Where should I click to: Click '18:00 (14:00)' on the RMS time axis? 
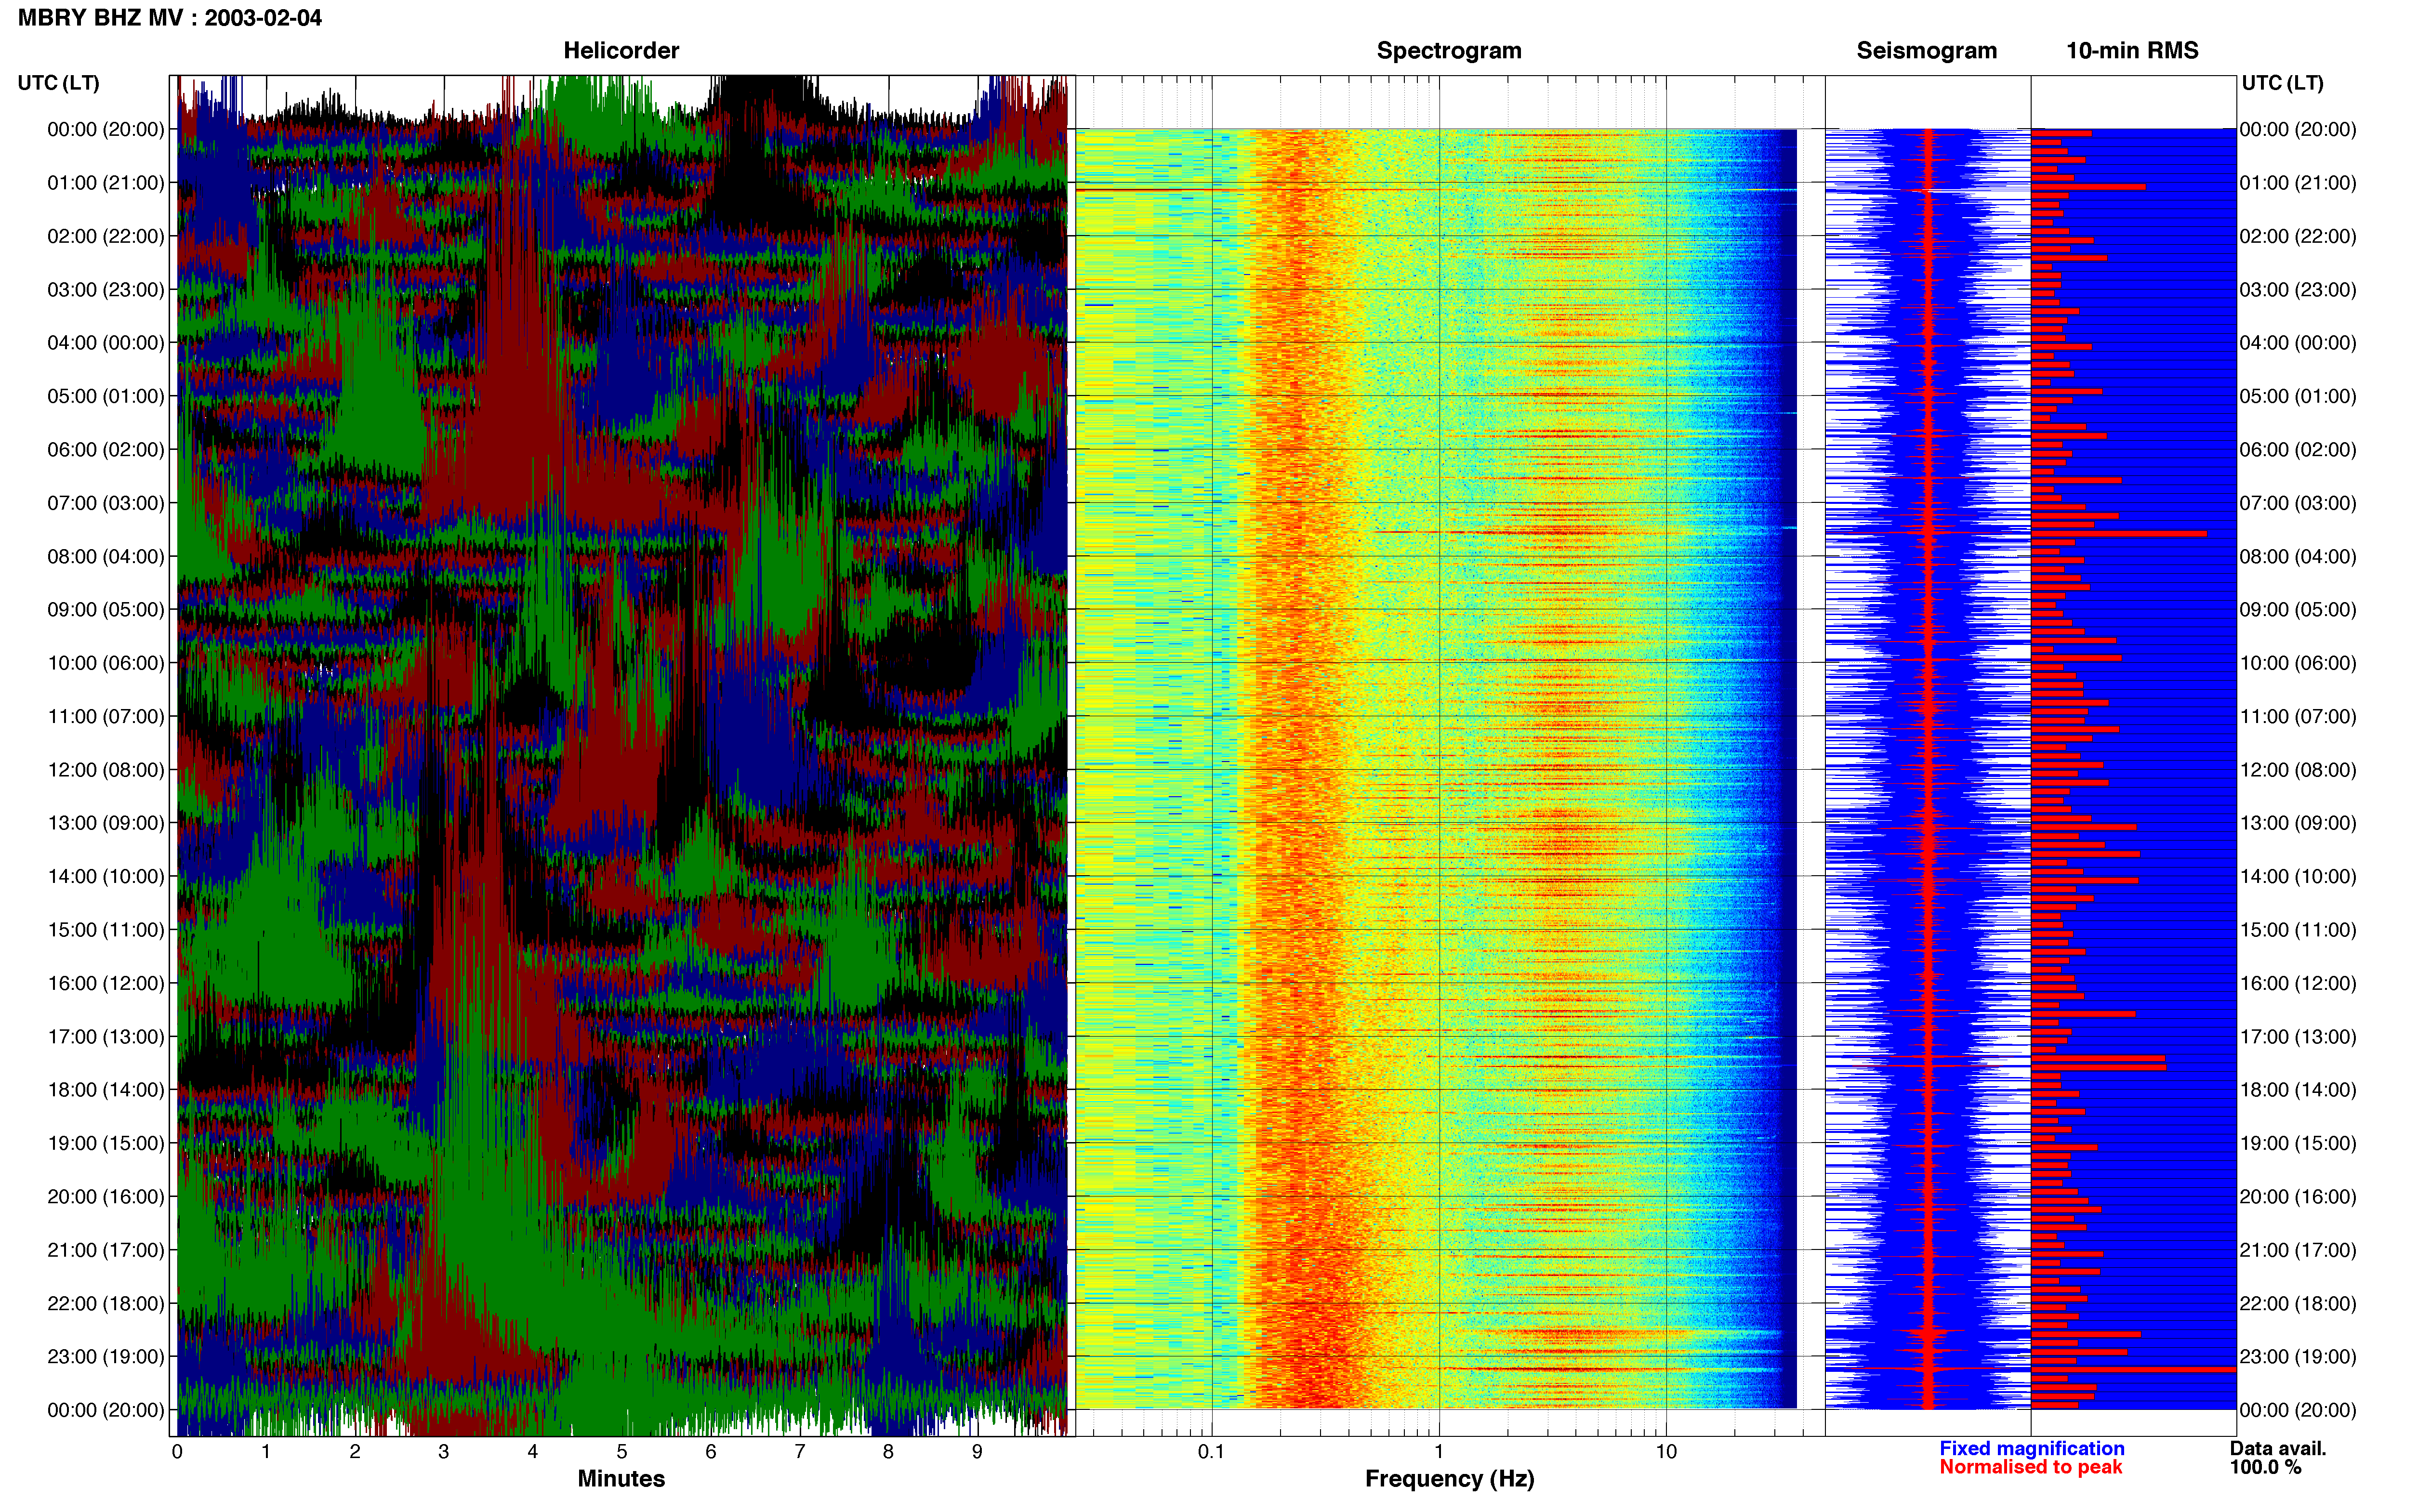tap(2298, 1090)
